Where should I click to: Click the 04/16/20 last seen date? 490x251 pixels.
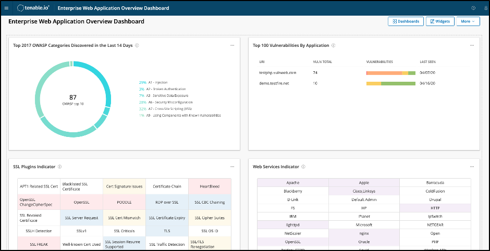(x=427, y=83)
